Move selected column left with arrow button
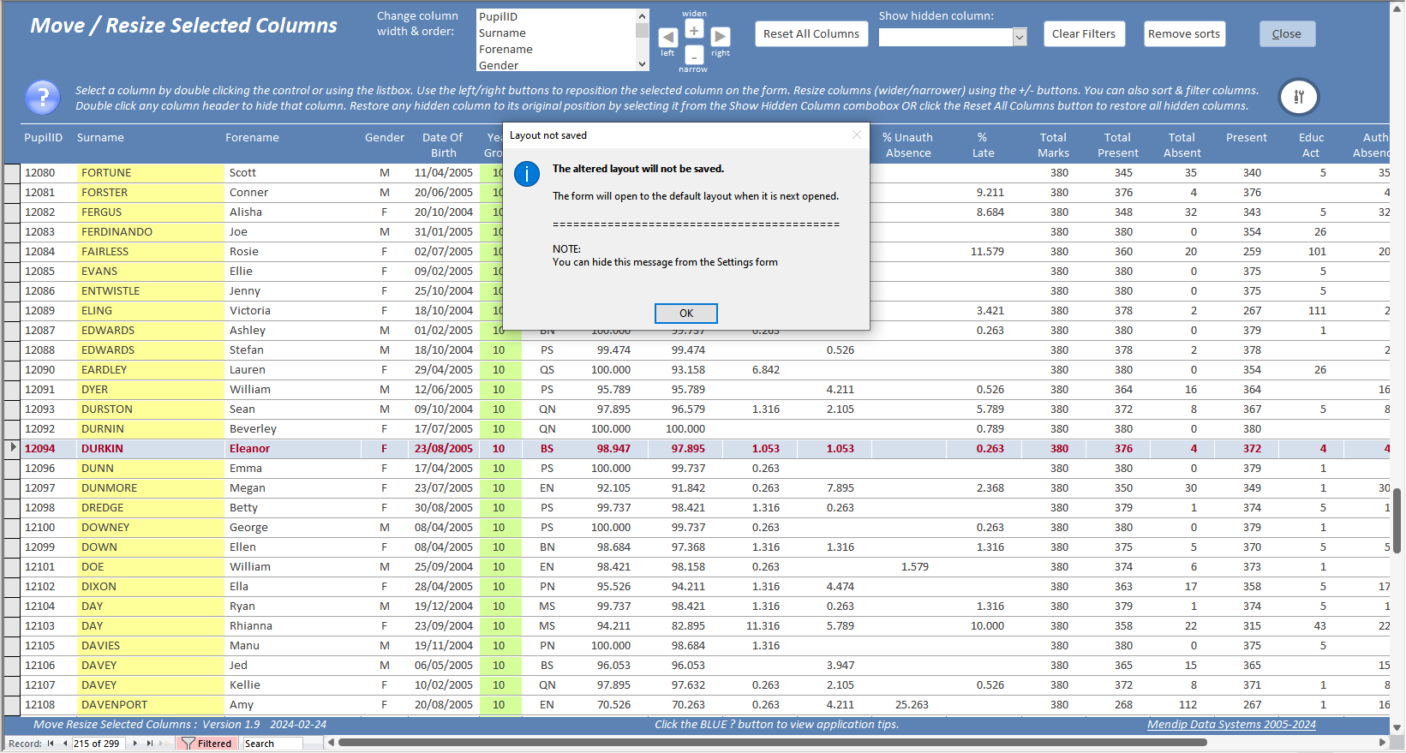 668,37
